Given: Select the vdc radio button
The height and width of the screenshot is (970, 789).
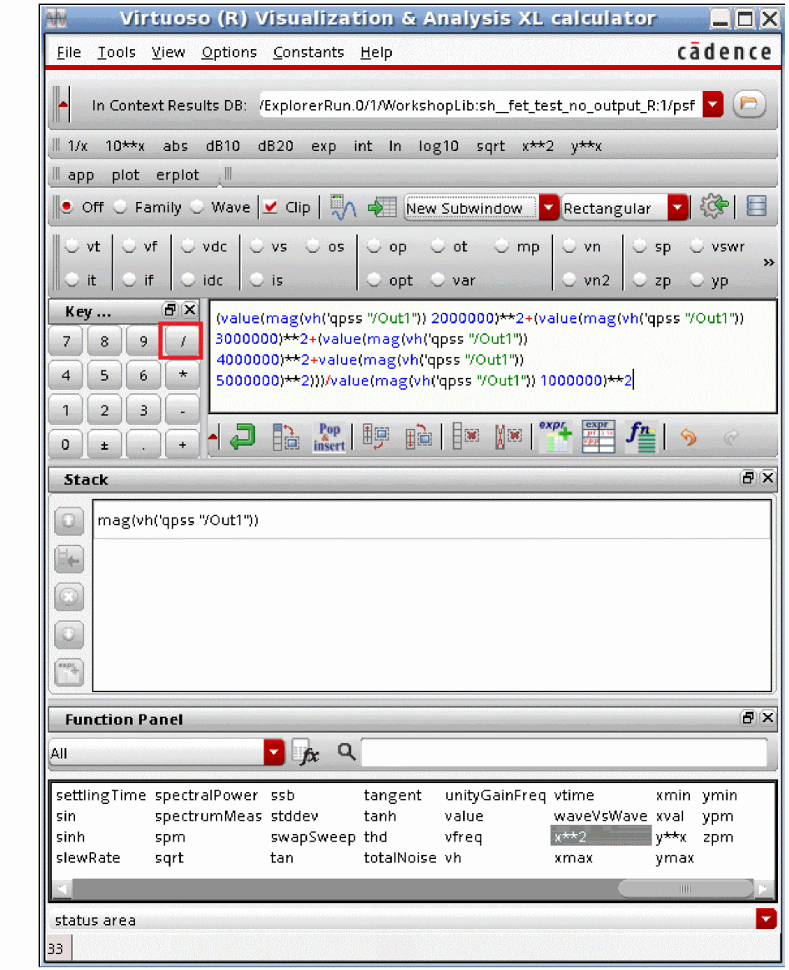Looking at the screenshot, I should [x=188, y=245].
